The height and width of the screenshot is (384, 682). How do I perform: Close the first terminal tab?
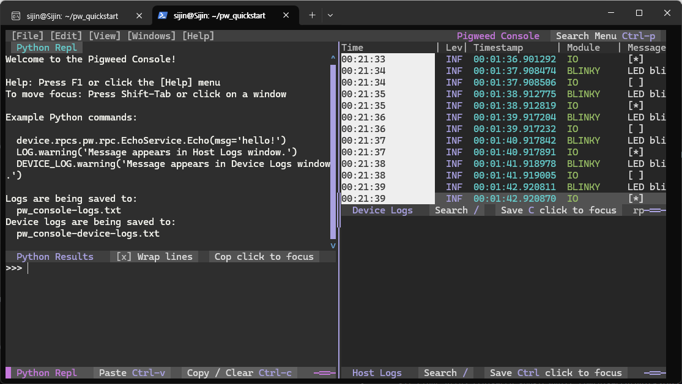click(139, 16)
